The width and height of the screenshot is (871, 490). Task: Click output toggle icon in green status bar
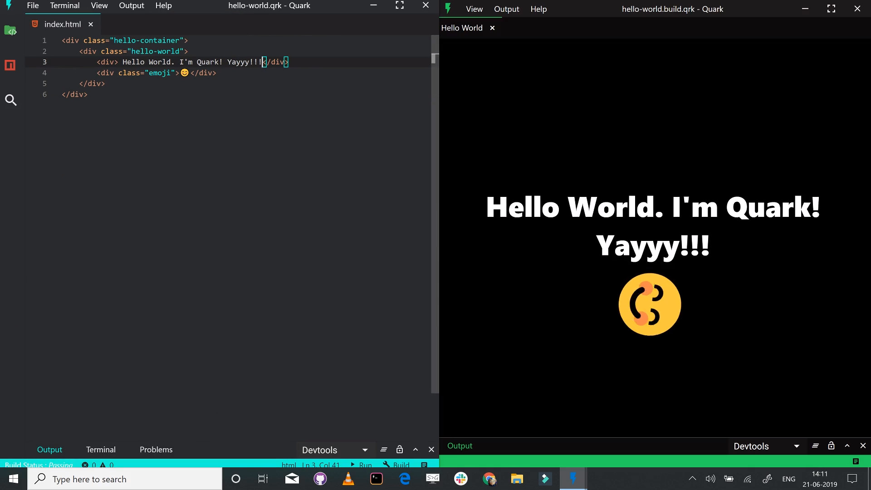tap(856, 461)
